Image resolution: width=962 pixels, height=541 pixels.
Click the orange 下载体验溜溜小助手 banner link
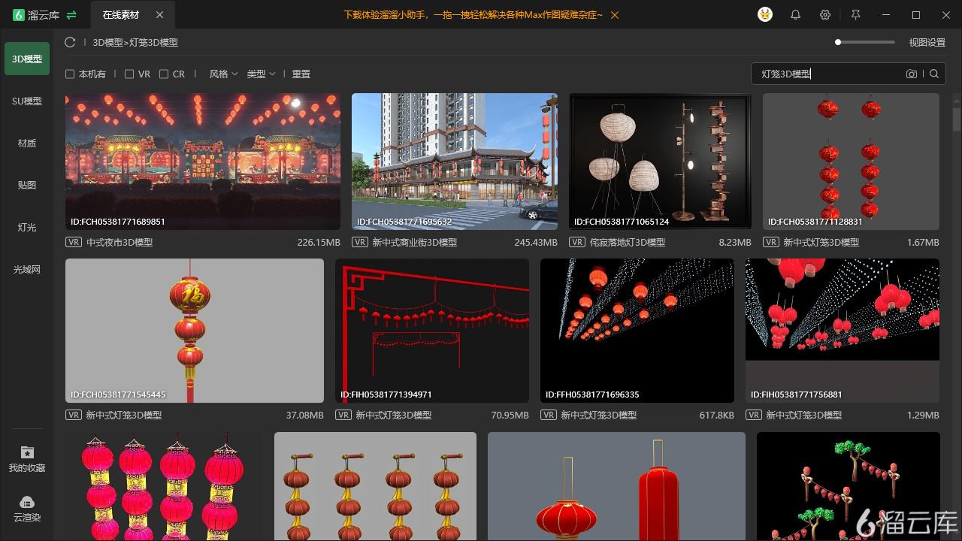tap(473, 15)
